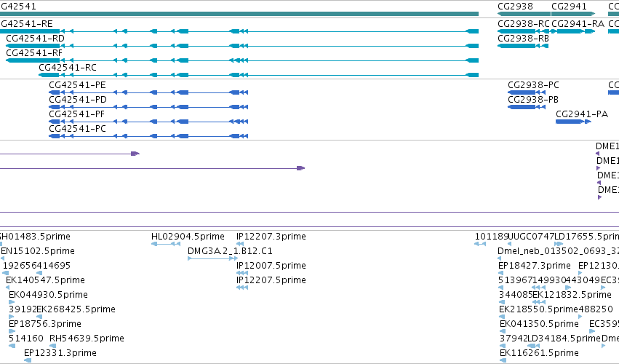Select the DMG3A.2_1.B12.C1 feature label
Viewport: 619px width, 364px height.
[x=230, y=251]
